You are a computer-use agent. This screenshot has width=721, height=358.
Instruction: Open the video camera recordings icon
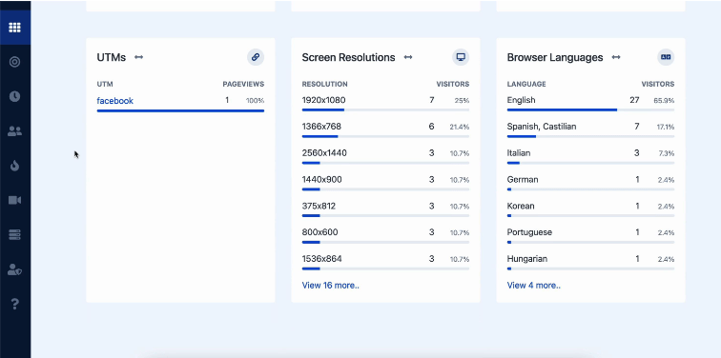[14, 200]
